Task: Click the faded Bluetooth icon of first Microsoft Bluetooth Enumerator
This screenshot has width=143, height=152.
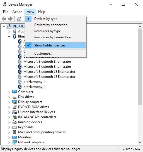Action: click(x=20, y=62)
